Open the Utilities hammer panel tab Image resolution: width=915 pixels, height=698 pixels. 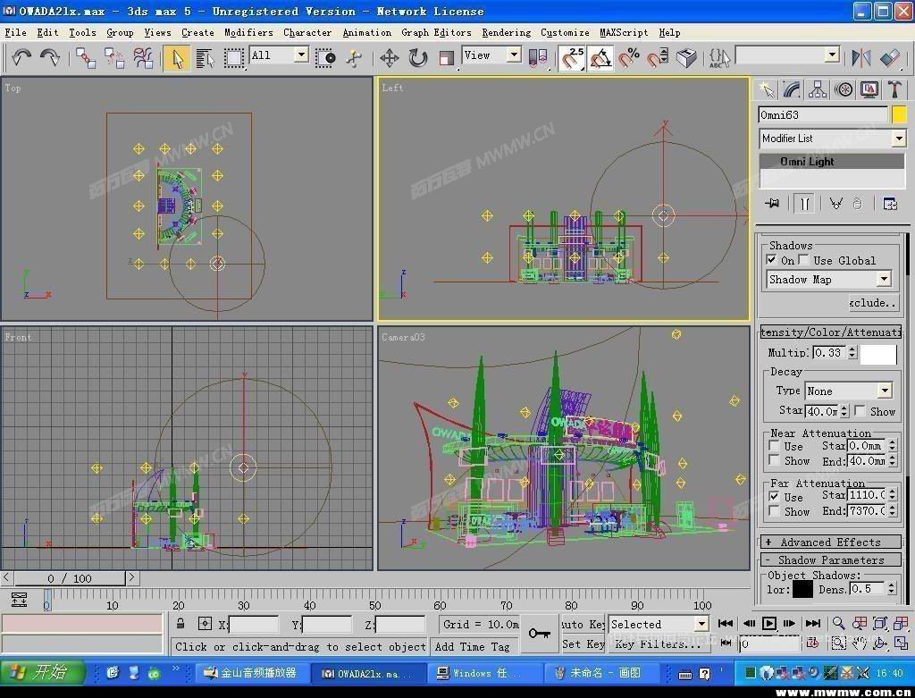tap(895, 89)
